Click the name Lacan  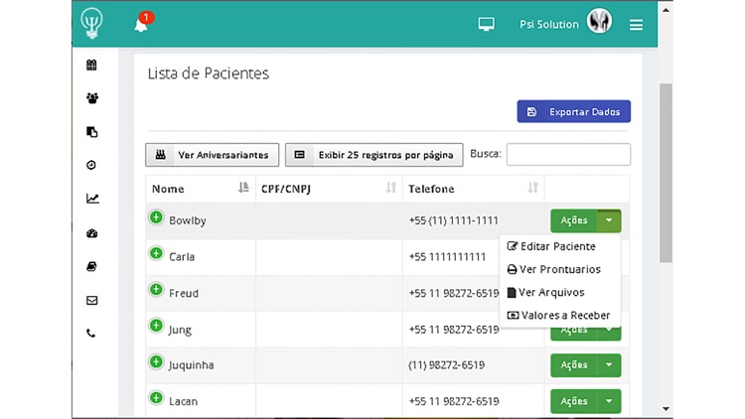point(183,401)
